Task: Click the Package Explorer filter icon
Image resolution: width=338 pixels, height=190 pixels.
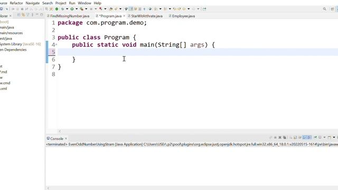Action: click(x=27, y=15)
